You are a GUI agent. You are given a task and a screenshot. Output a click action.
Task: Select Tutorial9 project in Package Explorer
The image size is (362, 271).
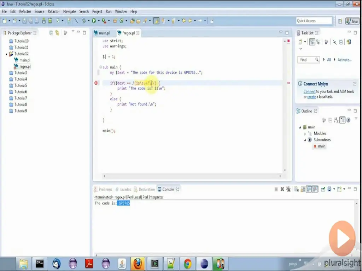coord(18,111)
